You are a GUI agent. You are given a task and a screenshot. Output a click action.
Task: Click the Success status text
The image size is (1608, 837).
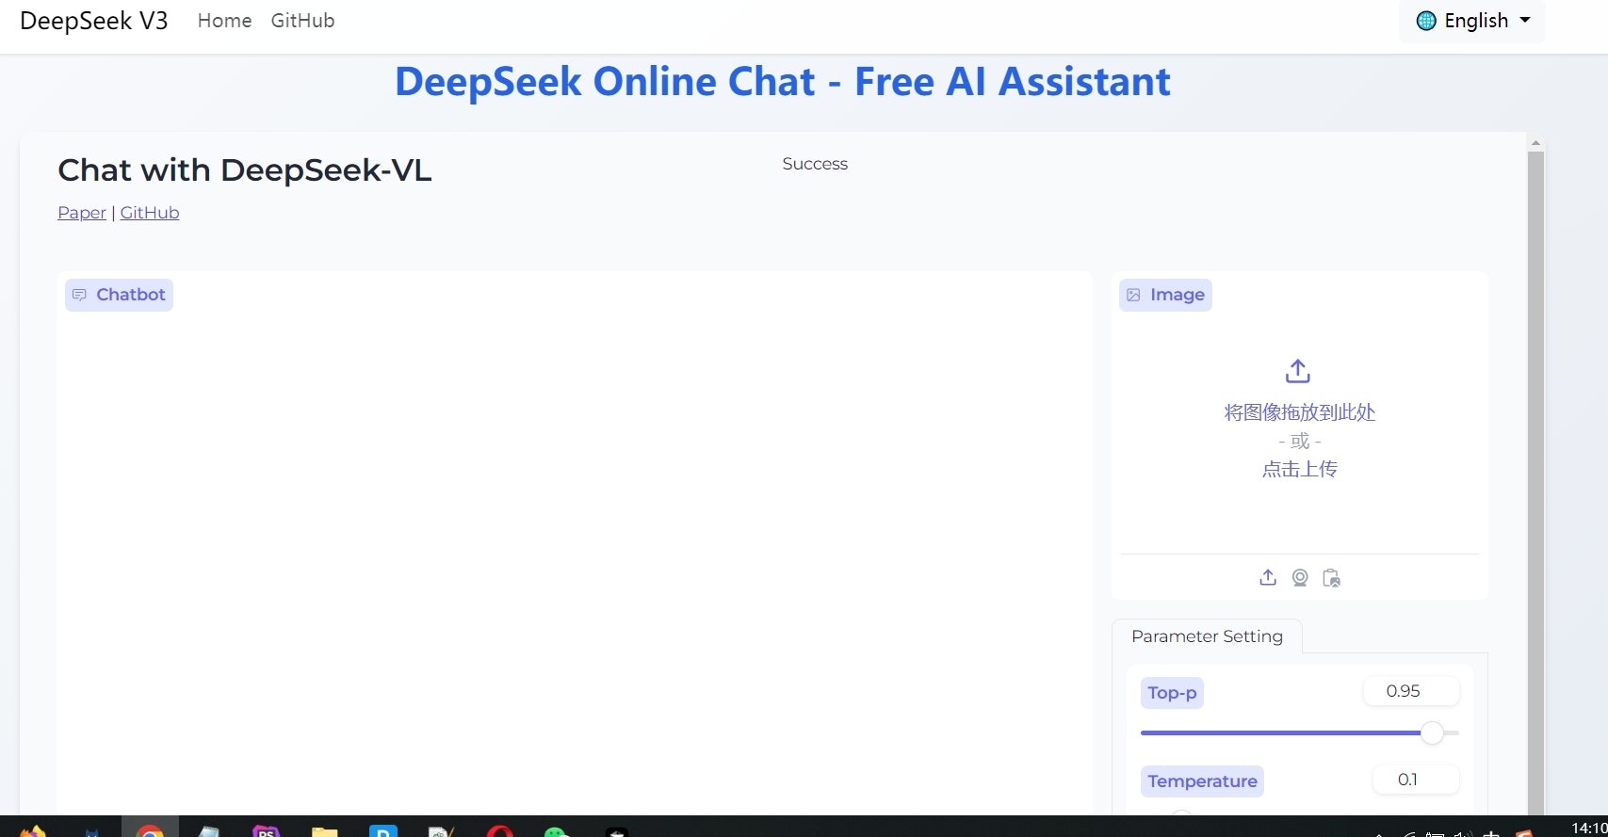point(815,164)
